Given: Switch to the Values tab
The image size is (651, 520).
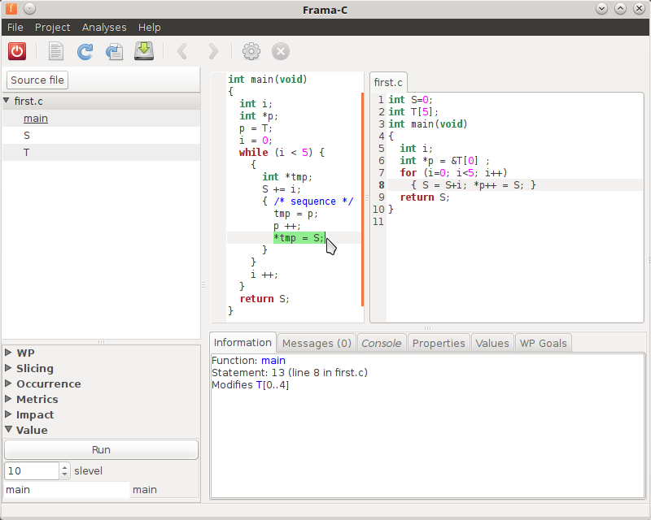Looking at the screenshot, I should 492,344.
